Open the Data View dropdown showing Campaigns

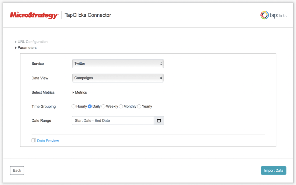coord(118,78)
